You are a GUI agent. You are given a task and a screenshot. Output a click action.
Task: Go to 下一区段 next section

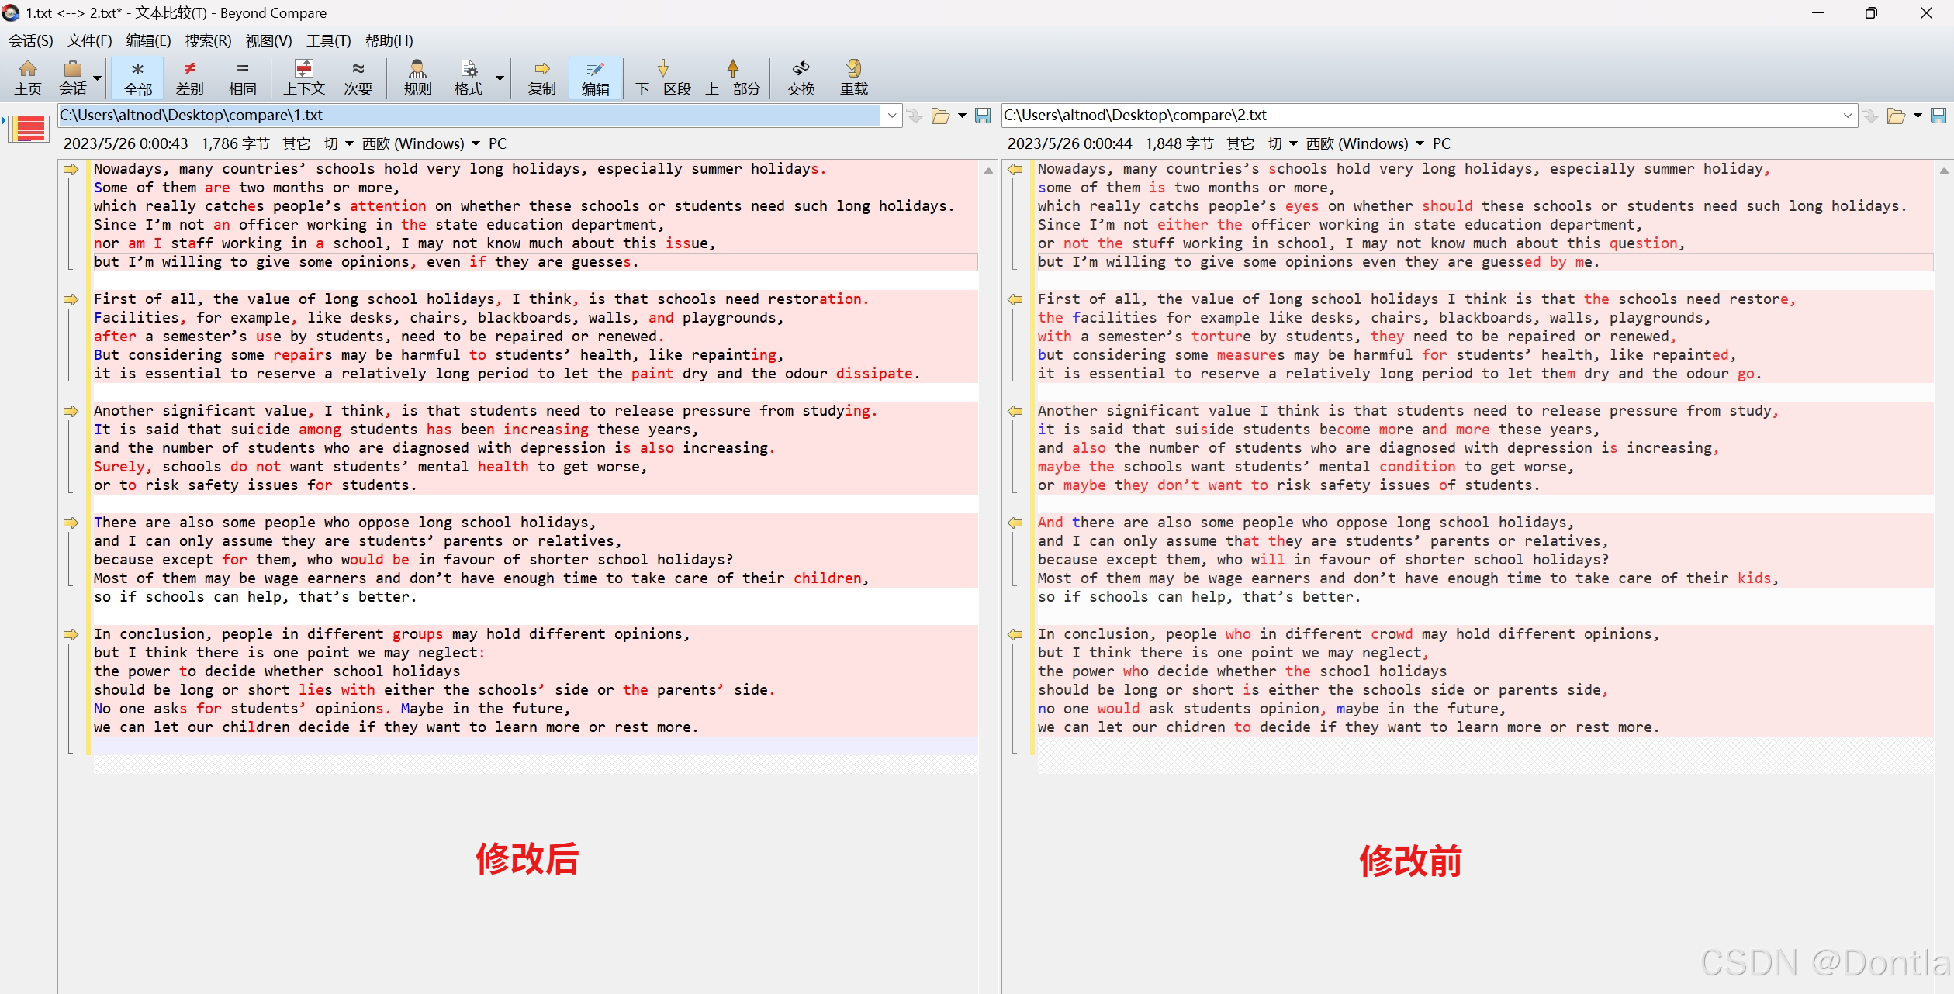click(662, 78)
